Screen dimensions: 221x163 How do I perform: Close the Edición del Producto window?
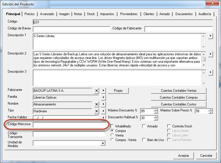pos(212,3)
